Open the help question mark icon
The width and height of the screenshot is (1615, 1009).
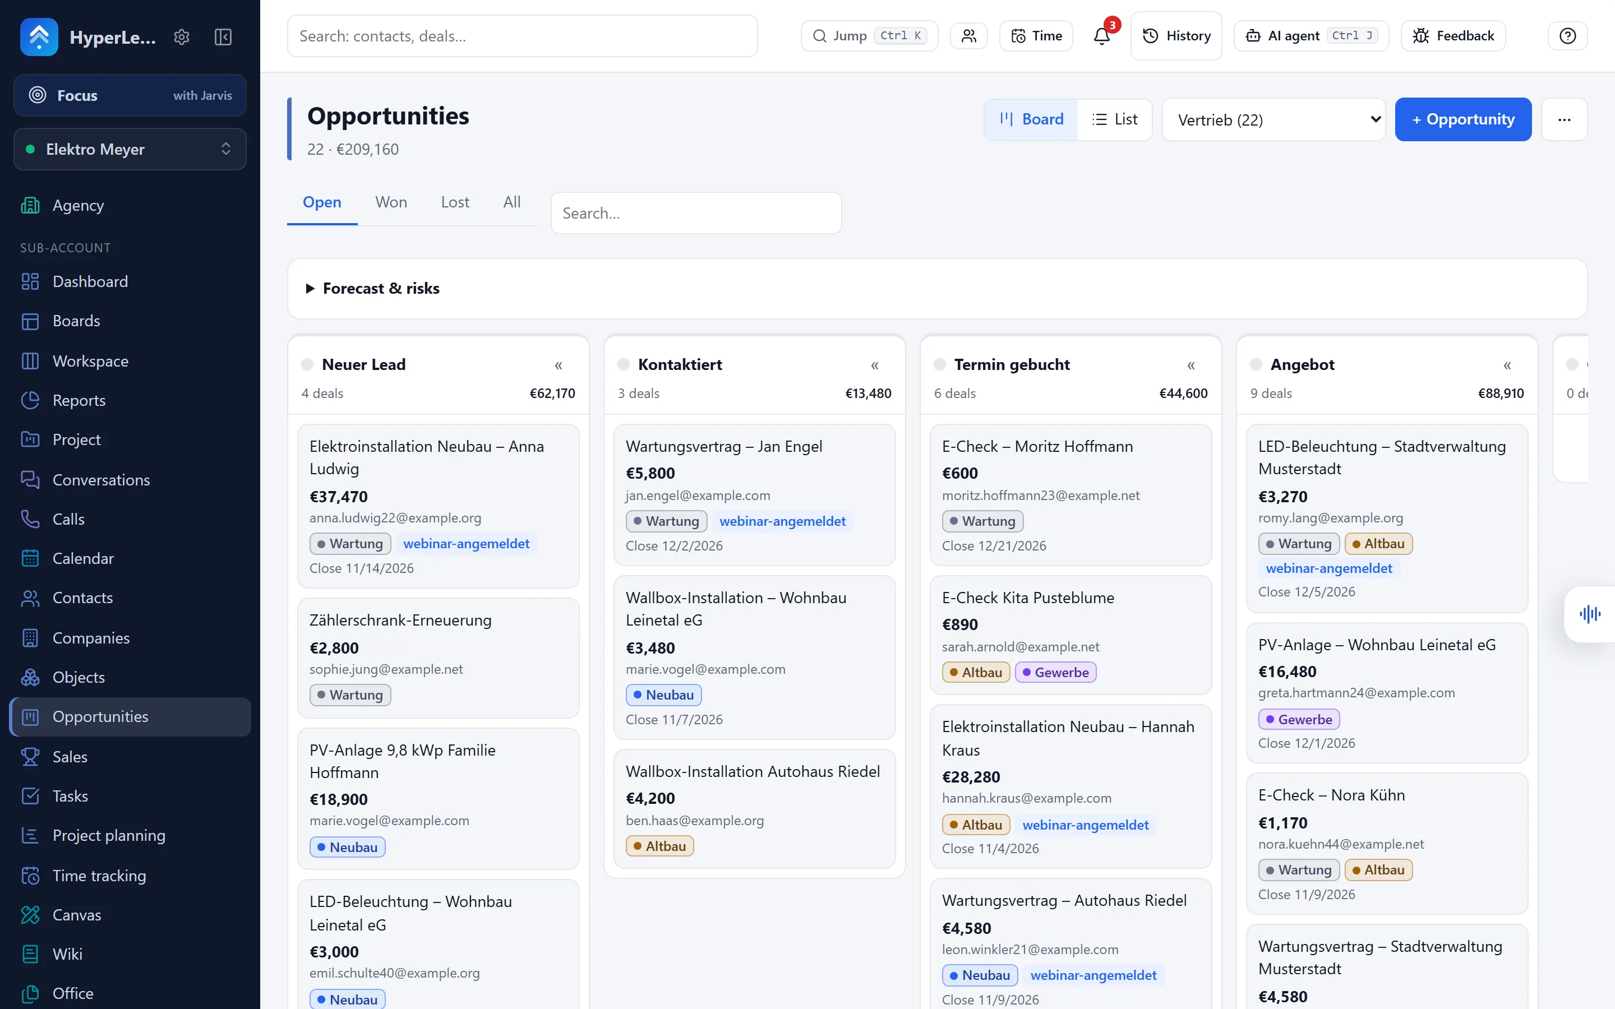pos(1568,36)
